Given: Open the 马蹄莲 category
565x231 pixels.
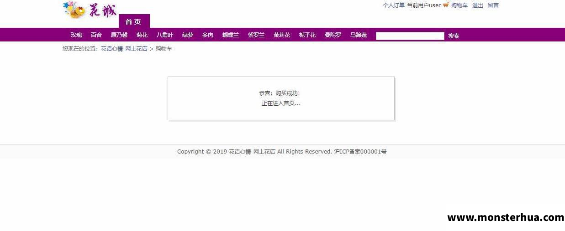Looking at the screenshot, I should coord(359,35).
